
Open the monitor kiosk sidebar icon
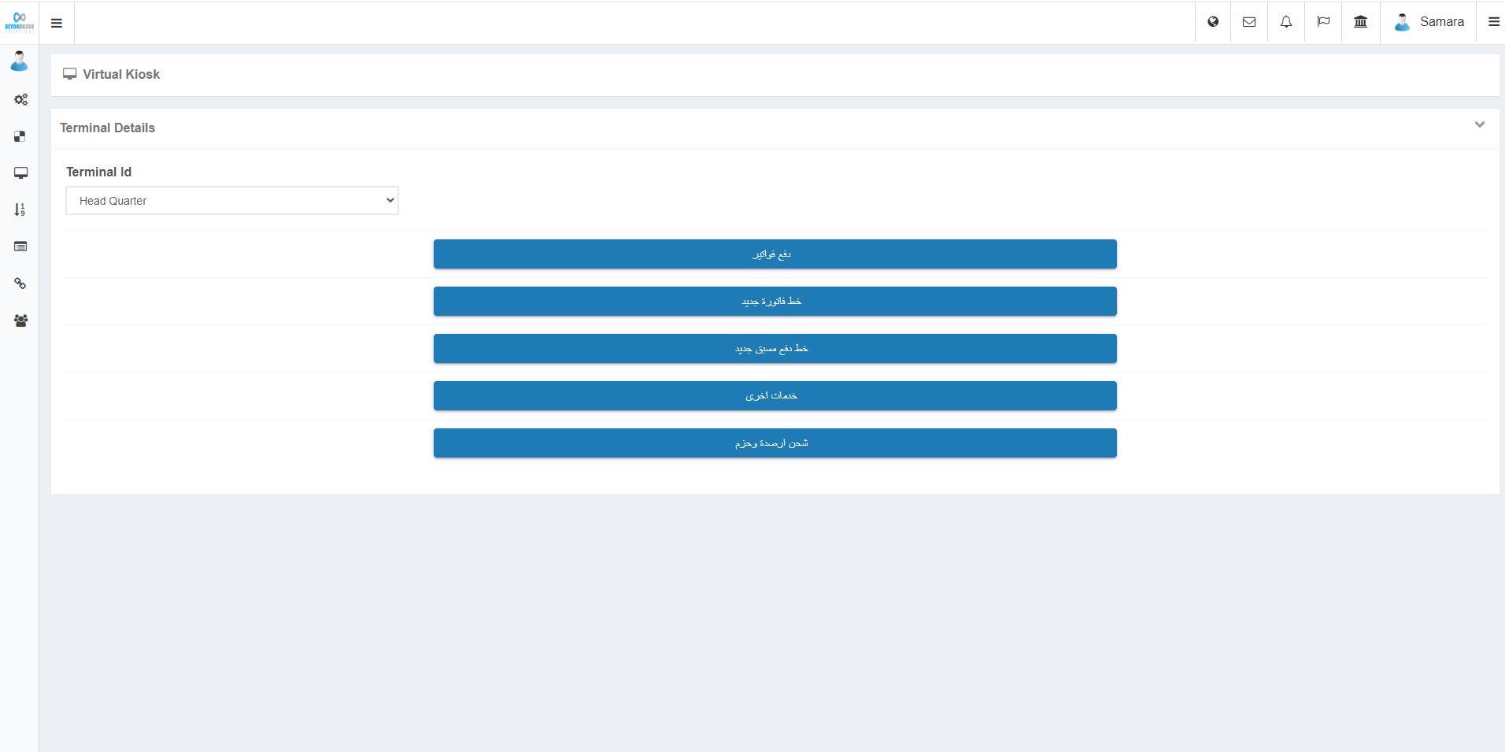[20, 173]
